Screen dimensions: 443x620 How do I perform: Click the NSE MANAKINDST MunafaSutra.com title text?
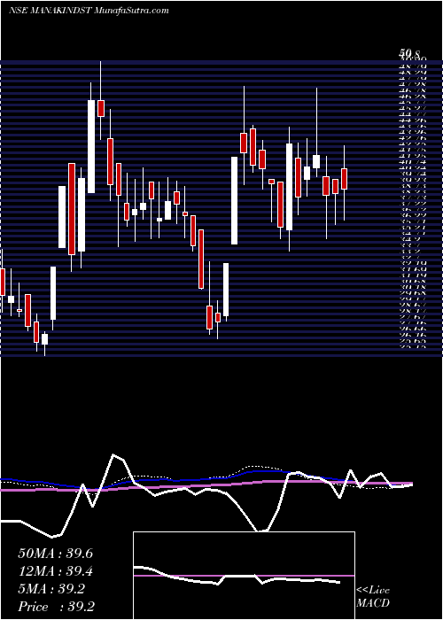pos(89,11)
